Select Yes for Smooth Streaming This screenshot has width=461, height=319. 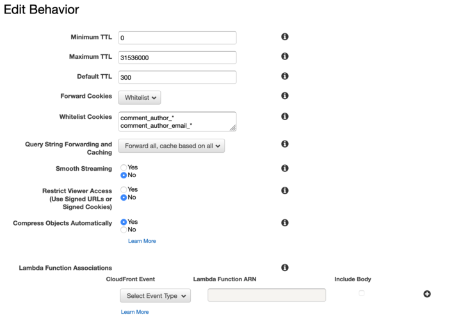pyautogui.click(x=124, y=167)
